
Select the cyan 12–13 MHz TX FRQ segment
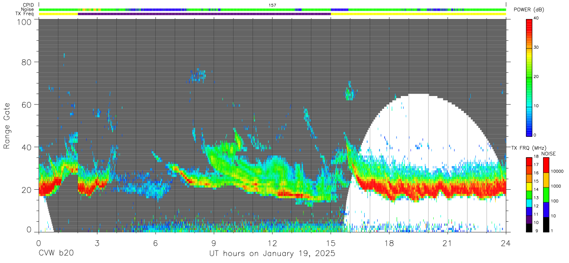click(x=529, y=203)
